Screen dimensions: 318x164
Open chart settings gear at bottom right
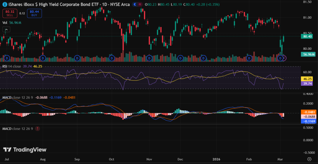tap(309, 159)
